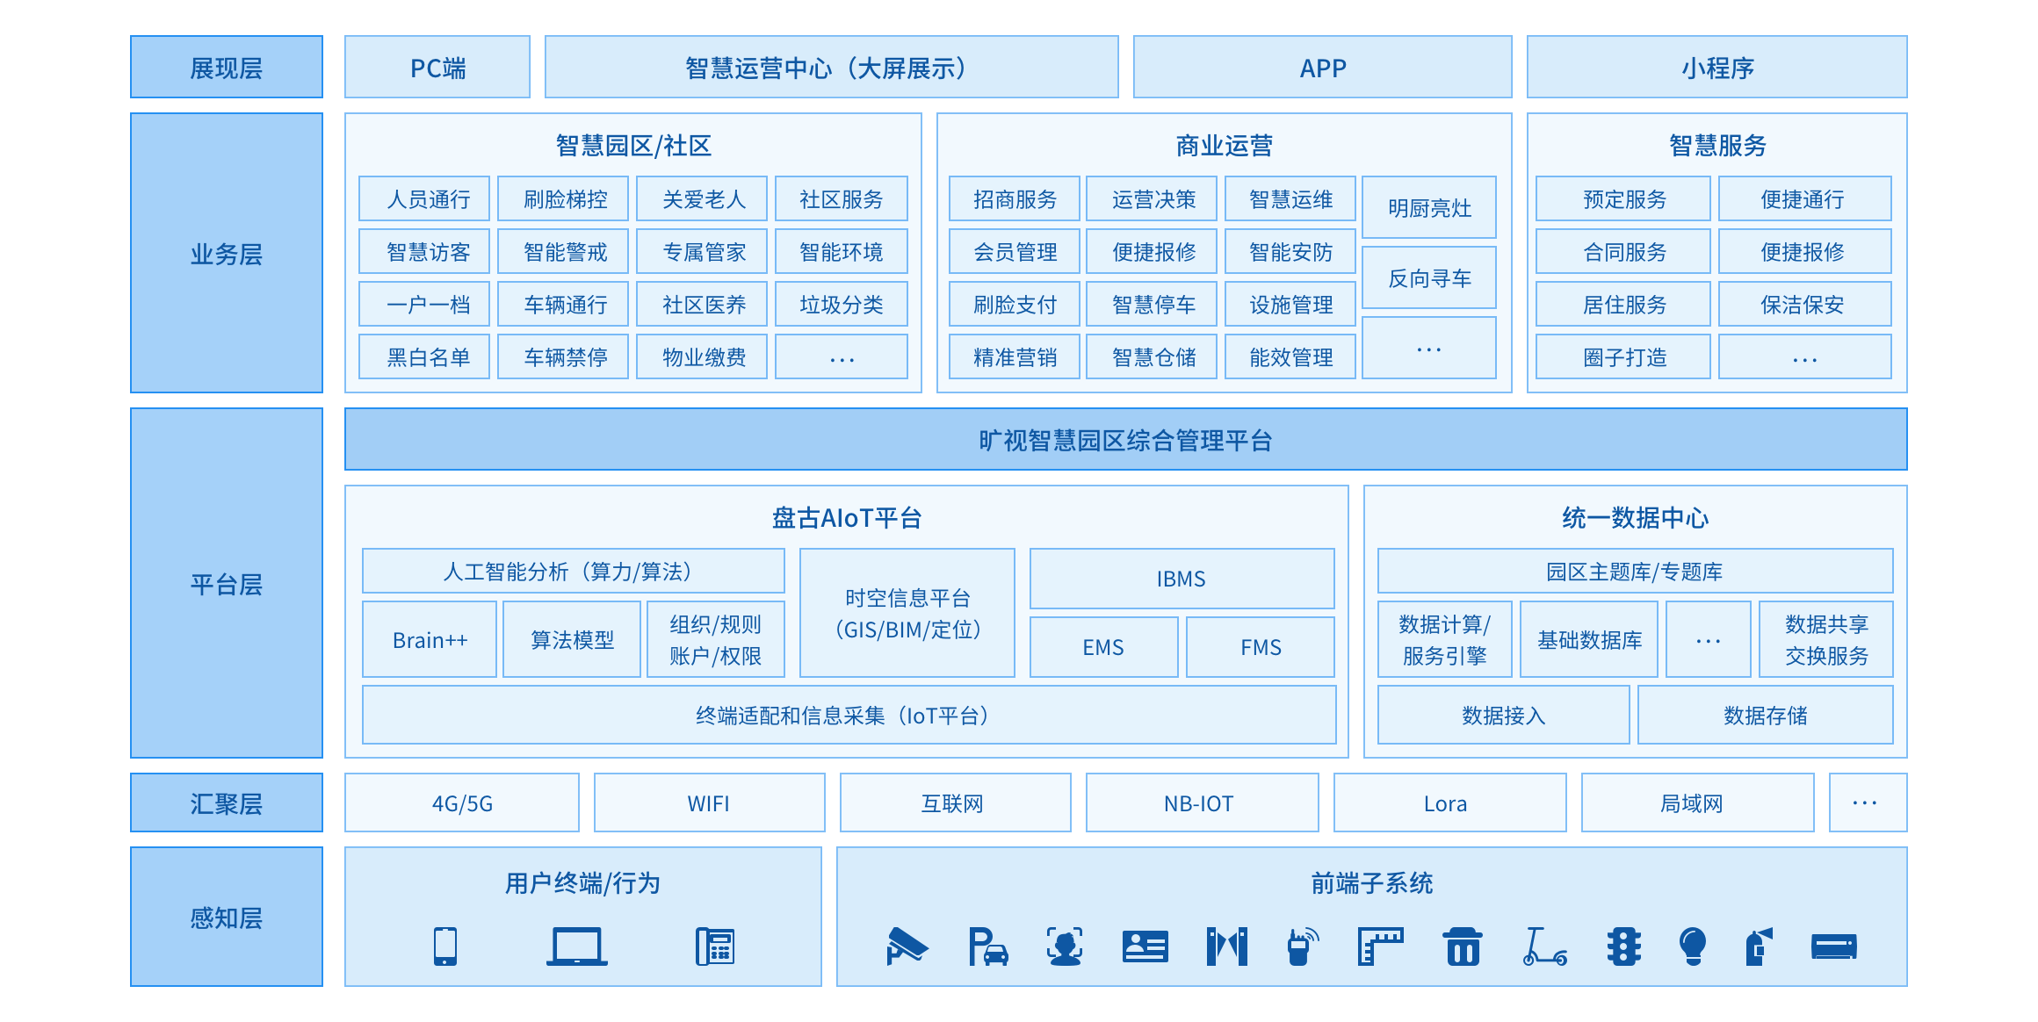Click the 旷视智慧园区综合管理平台 bar
The height and width of the screenshot is (1022, 2038).
click(x=1125, y=440)
